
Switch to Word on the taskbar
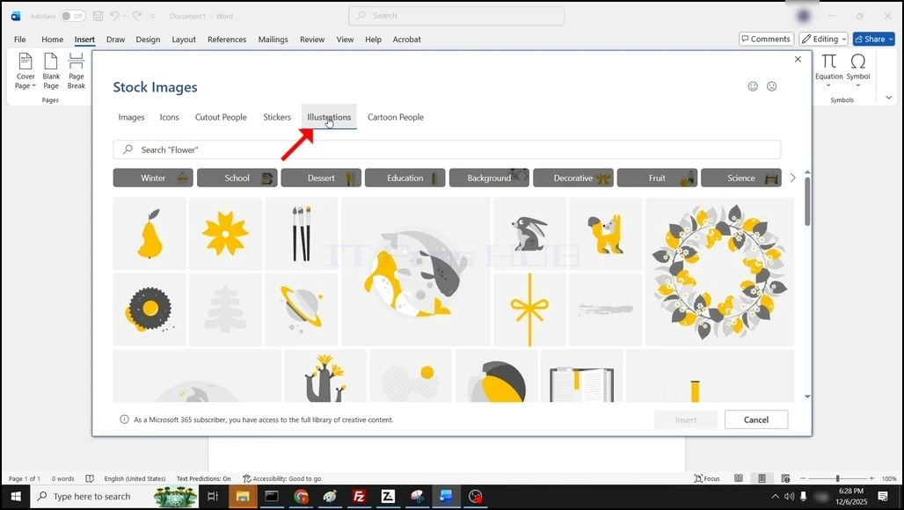tap(446, 496)
